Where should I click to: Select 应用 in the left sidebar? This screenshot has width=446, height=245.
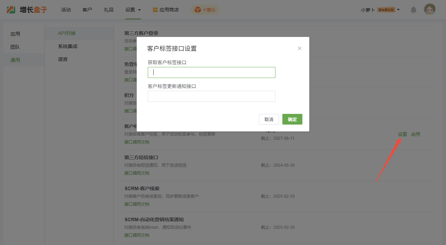coord(15,34)
